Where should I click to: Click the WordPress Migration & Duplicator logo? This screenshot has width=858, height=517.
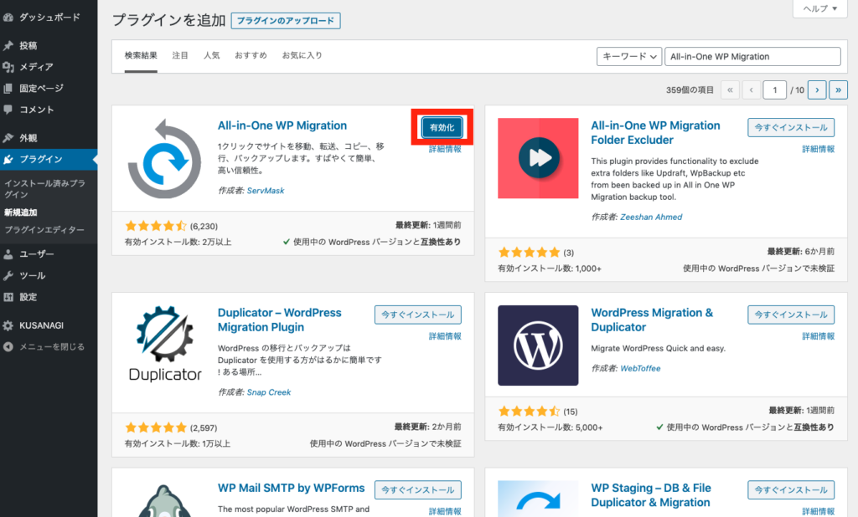pos(538,346)
